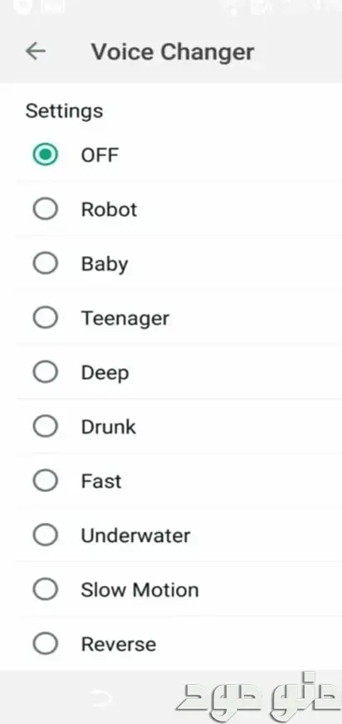
Task: Pick the Deep voice radio button
Action: click(x=45, y=372)
